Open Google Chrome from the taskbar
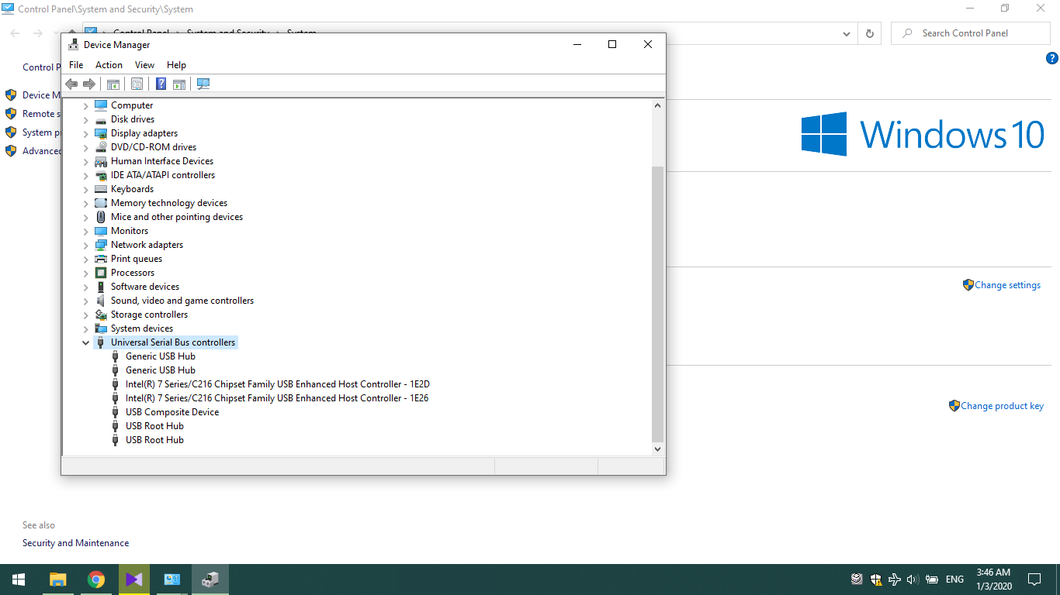1060x595 pixels. coord(96,580)
